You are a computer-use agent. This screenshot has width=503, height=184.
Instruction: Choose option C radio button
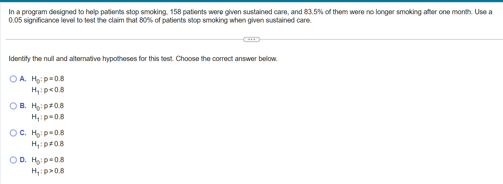(x=13, y=133)
